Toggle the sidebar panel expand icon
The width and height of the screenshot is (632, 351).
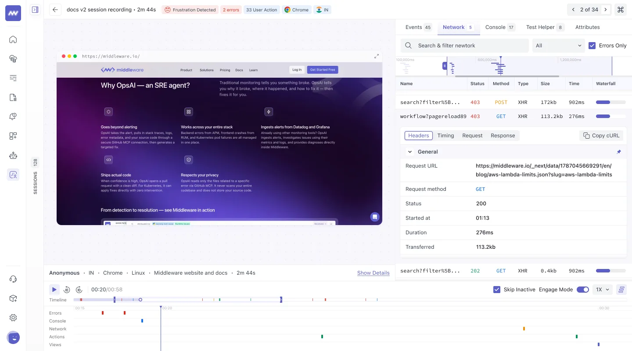click(x=35, y=10)
